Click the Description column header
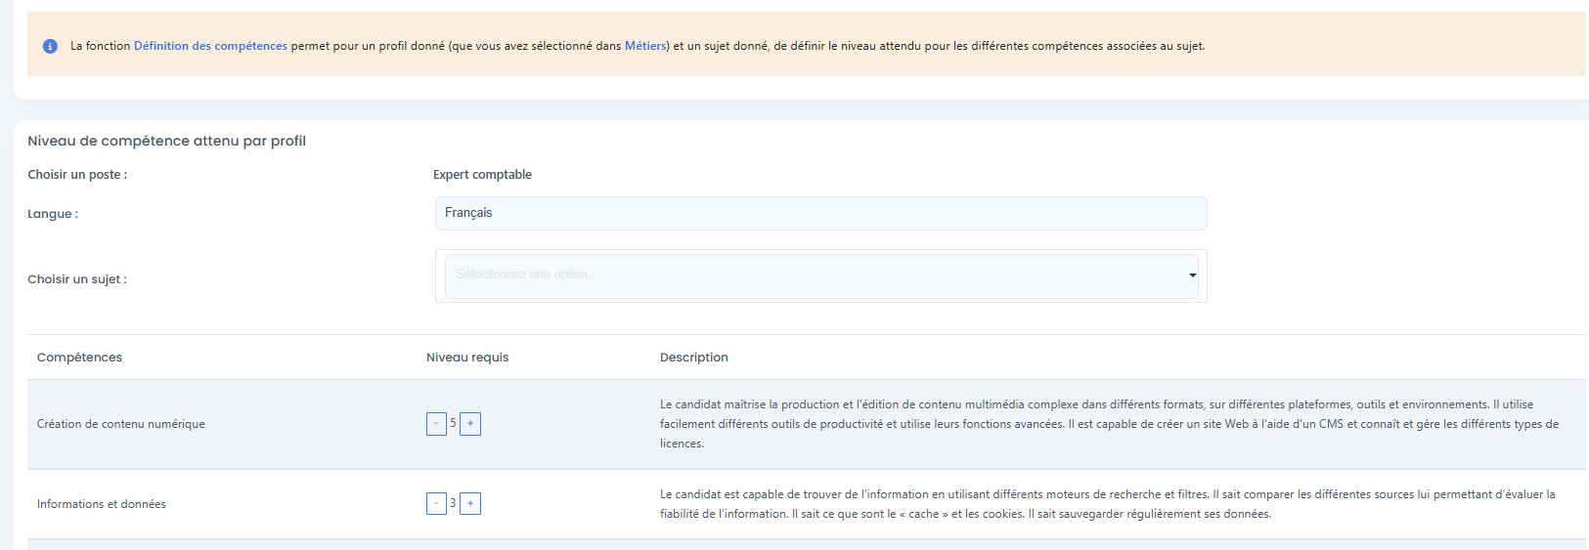The height and width of the screenshot is (550, 1589). 694,358
